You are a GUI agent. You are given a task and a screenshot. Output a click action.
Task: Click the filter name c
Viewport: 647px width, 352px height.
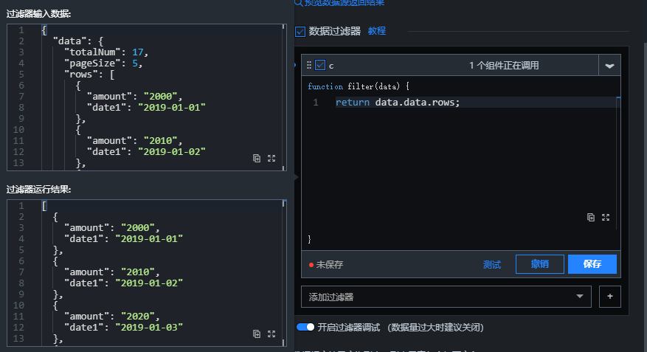pyautogui.click(x=331, y=66)
